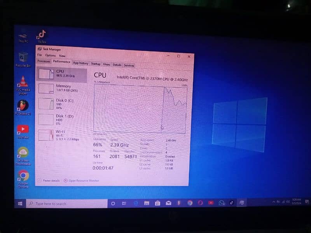
Task: Switch to the Processes tab
Action: pyautogui.click(x=44, y=61)
